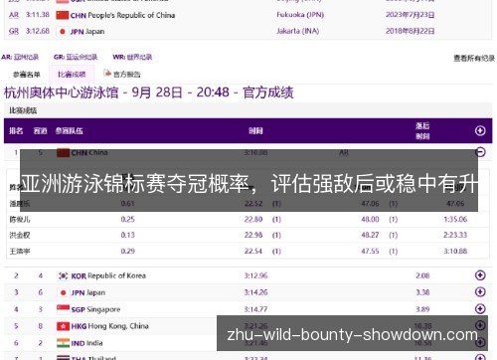Screen dimensions: 497x360
Task: Select 100m split value 48.00
Action: [370, 219]
